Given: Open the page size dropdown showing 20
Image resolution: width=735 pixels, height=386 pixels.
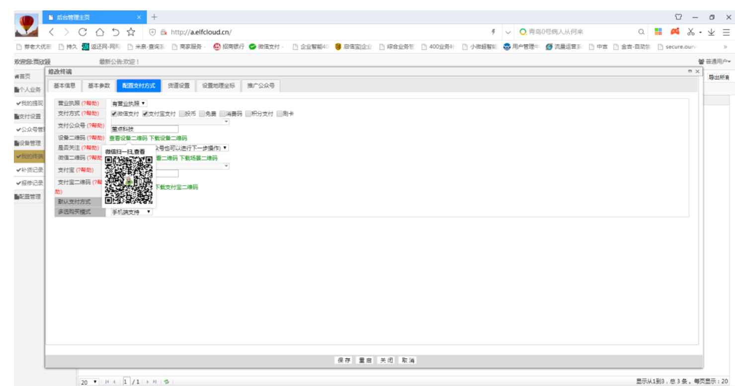Looking at the screenshot, I should 89,382.
